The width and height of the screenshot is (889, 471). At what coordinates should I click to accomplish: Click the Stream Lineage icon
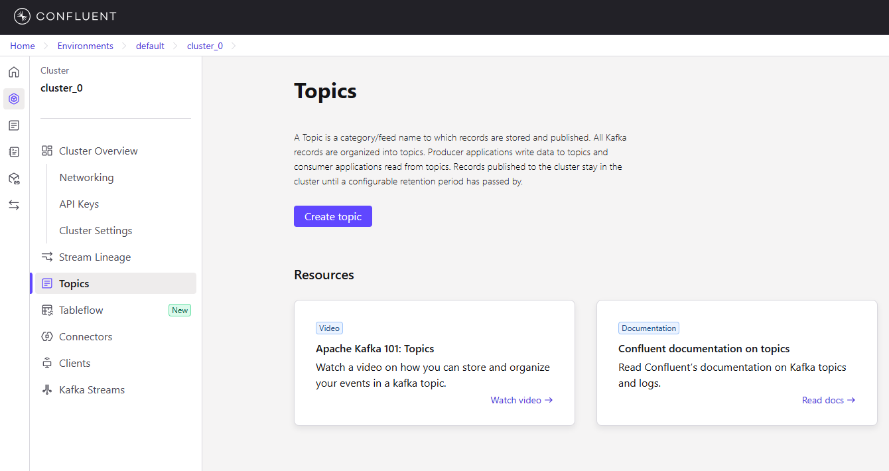[x=47, y=257]
